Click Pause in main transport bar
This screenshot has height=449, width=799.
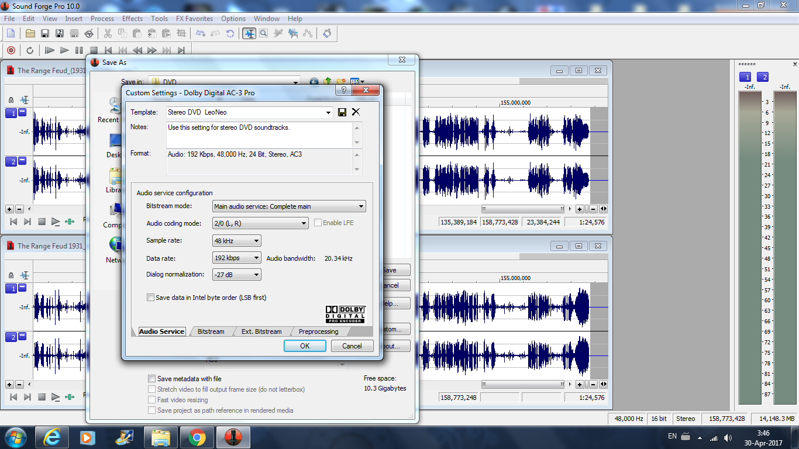point(79,50)
